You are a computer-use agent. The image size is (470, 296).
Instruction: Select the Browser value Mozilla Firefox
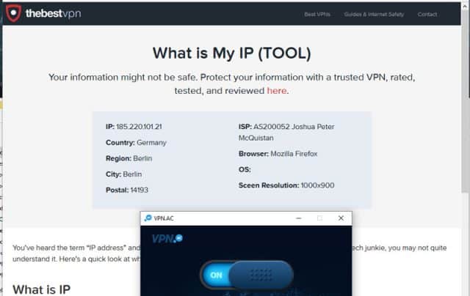294,154
